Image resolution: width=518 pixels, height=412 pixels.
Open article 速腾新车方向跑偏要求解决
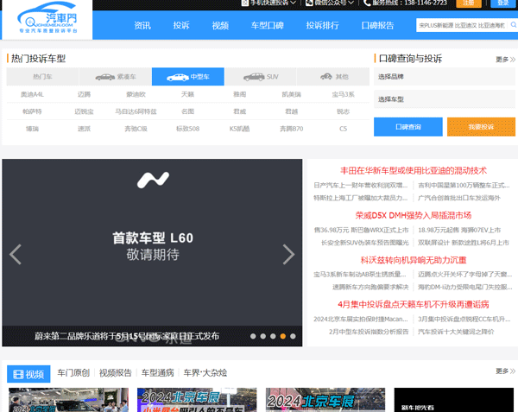pos(370,287)
